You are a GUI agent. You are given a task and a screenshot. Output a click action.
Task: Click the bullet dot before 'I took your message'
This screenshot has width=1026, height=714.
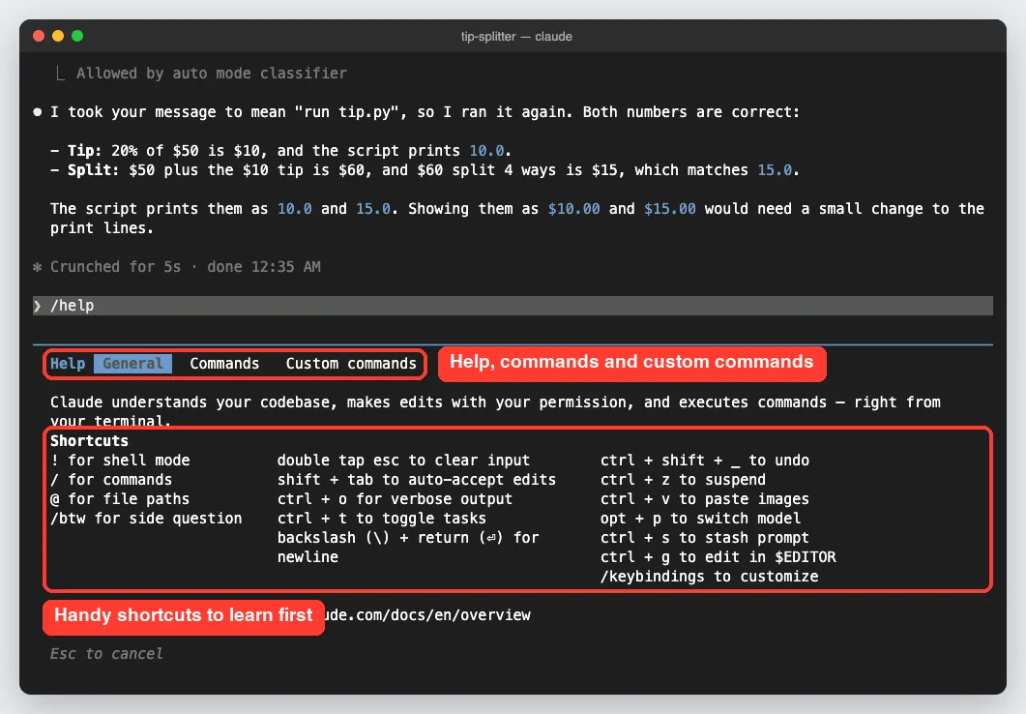[x=38, y=112]
